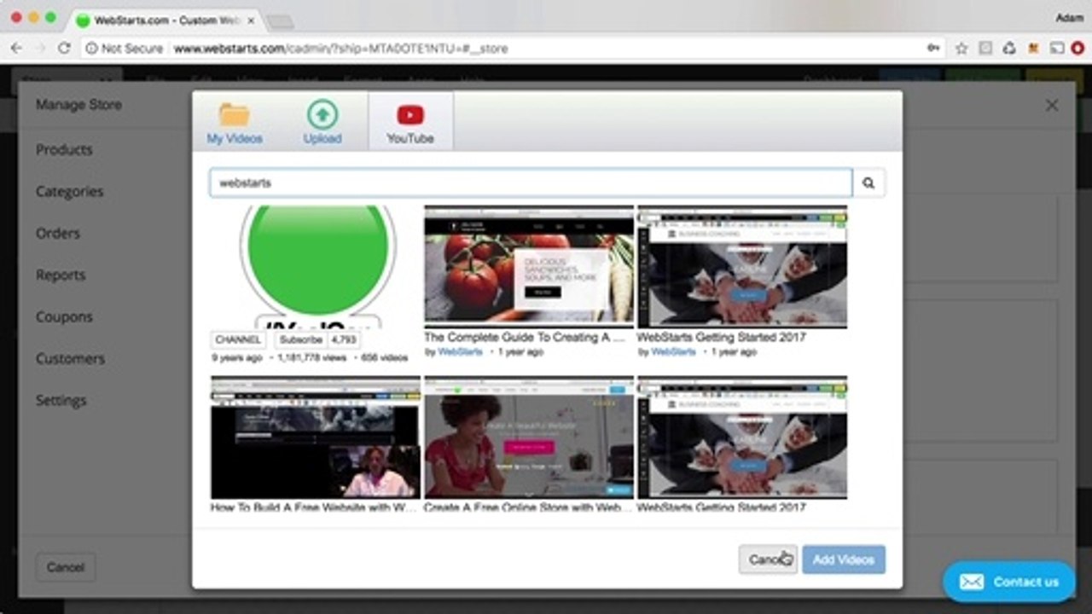The image size is (1092, 614).
Task: Click the CHANNEL label badge
Action: 238,339
